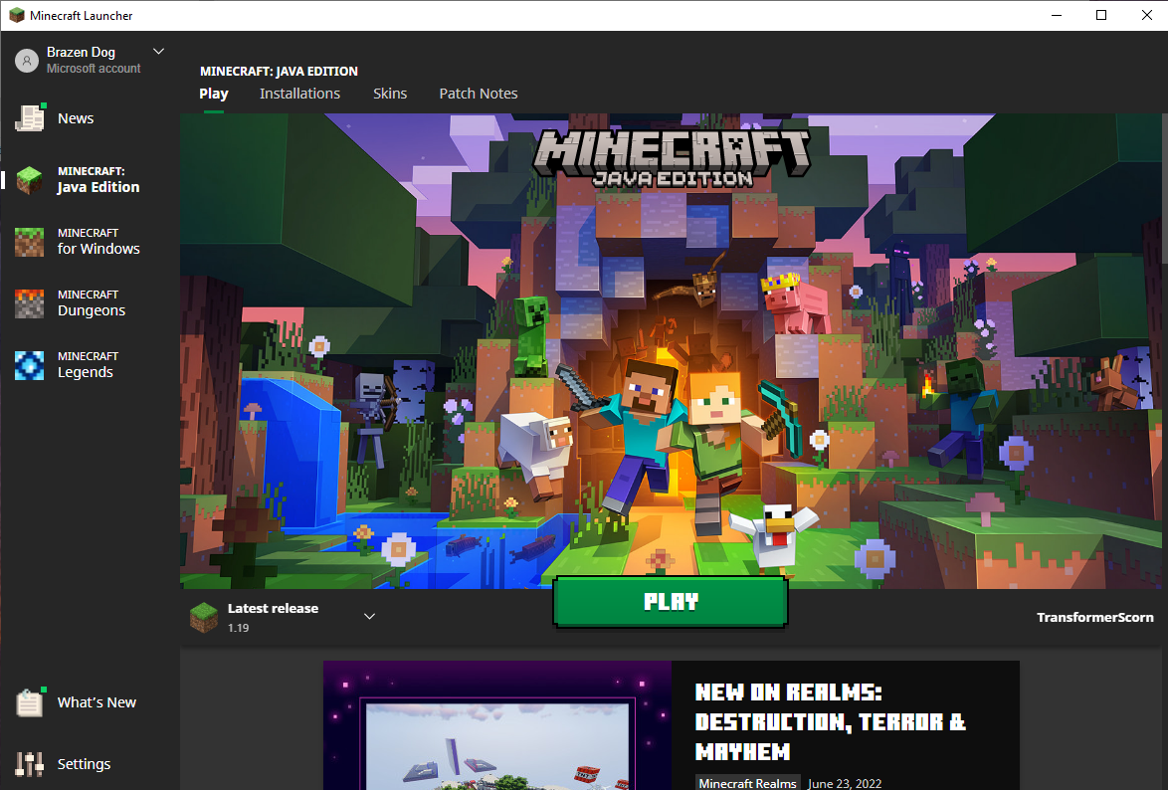Select the Java Edition grass block icon

[x=30, y=180]
